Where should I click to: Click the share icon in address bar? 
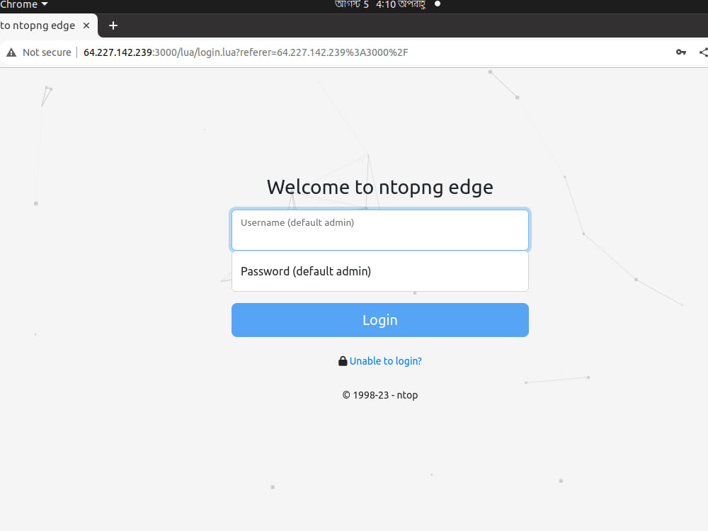pyautogui.click(x=704, y=52)
